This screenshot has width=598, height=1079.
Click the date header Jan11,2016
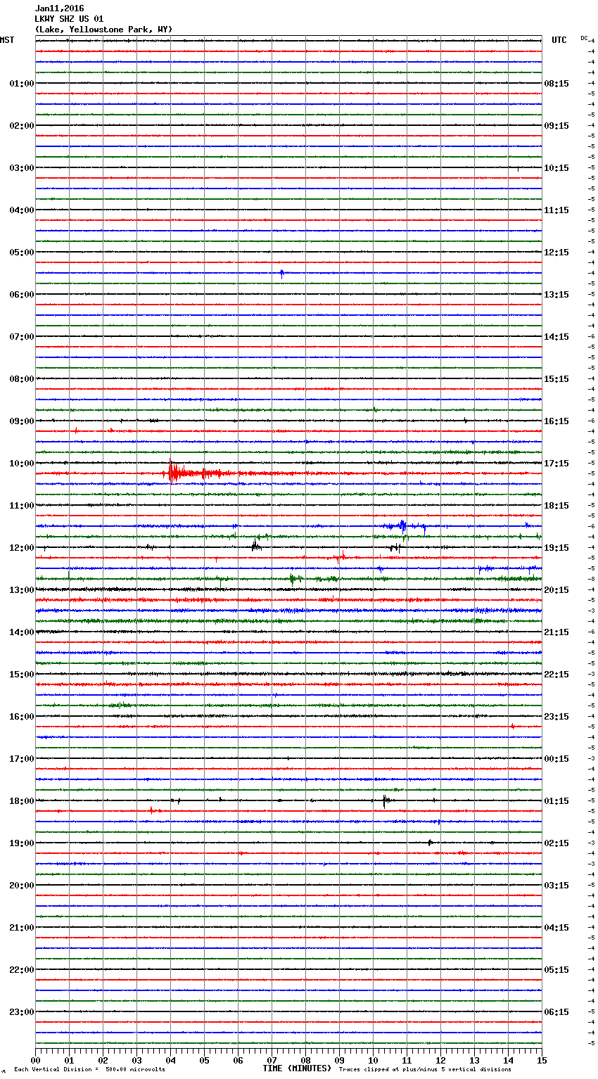[59, 8]
